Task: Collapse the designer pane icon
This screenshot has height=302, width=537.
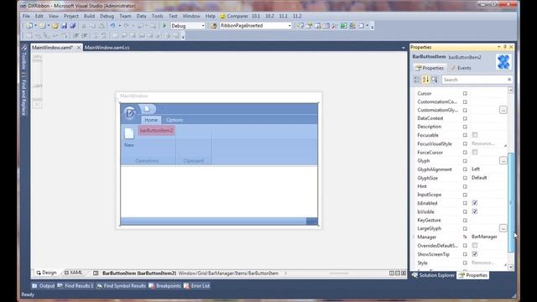Action: (x=404, y=273)
